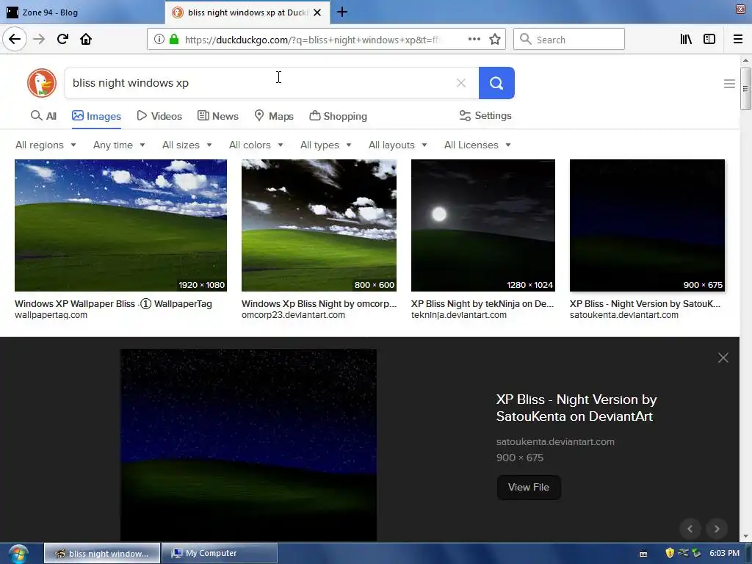Open the large preview image of Night Version
Viewport: 752px width, 564px height.
248,445
